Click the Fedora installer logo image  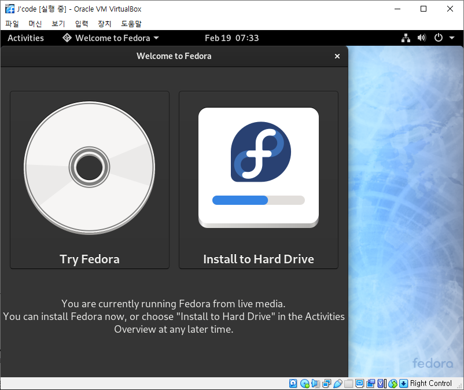(x=259, y=168)
